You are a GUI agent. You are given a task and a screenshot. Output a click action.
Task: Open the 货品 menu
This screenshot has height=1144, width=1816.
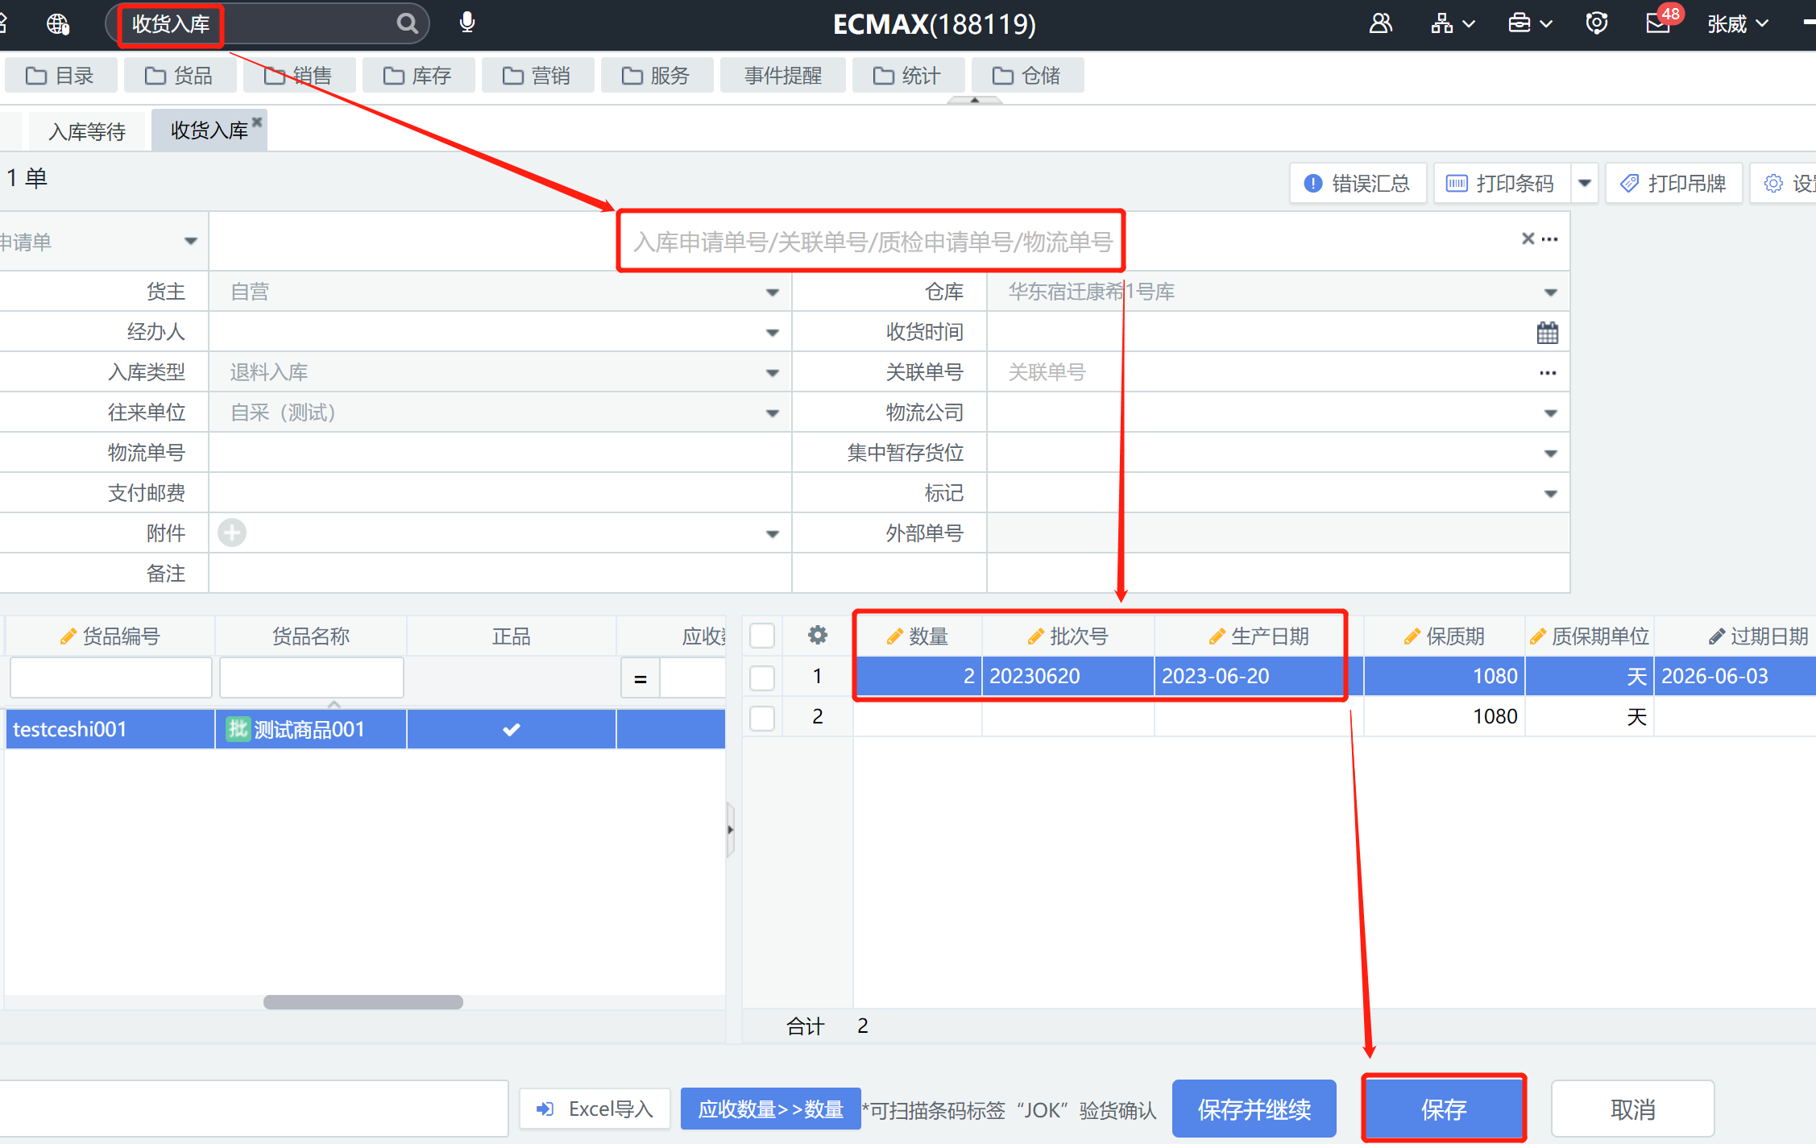click(180, 76)
